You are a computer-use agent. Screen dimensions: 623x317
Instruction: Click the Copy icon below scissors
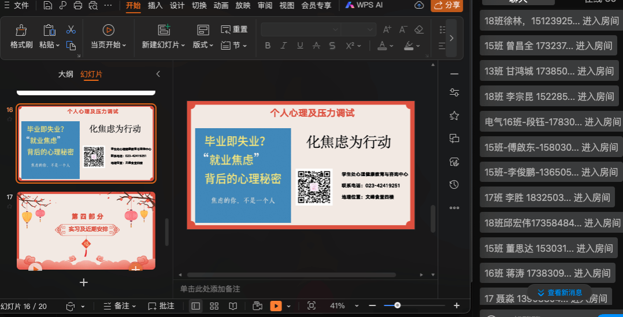(71, 46)
